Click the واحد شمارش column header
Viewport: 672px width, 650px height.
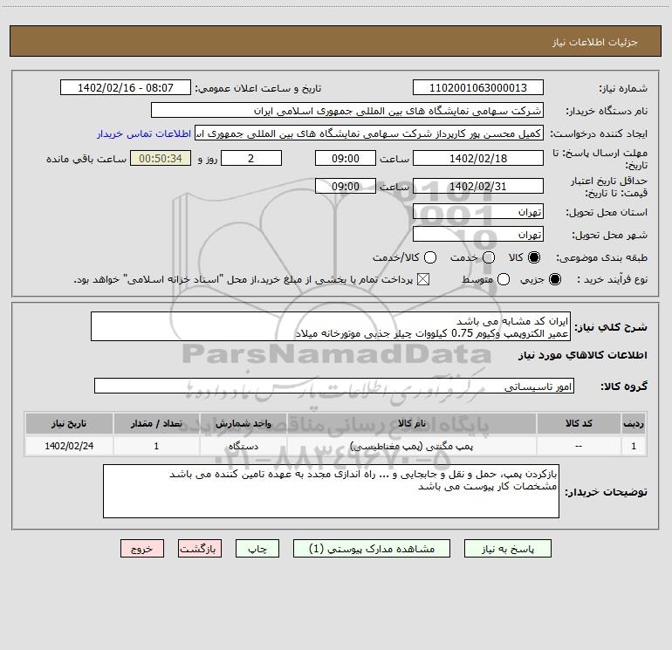pyautogui.click(x=243, y=423)
